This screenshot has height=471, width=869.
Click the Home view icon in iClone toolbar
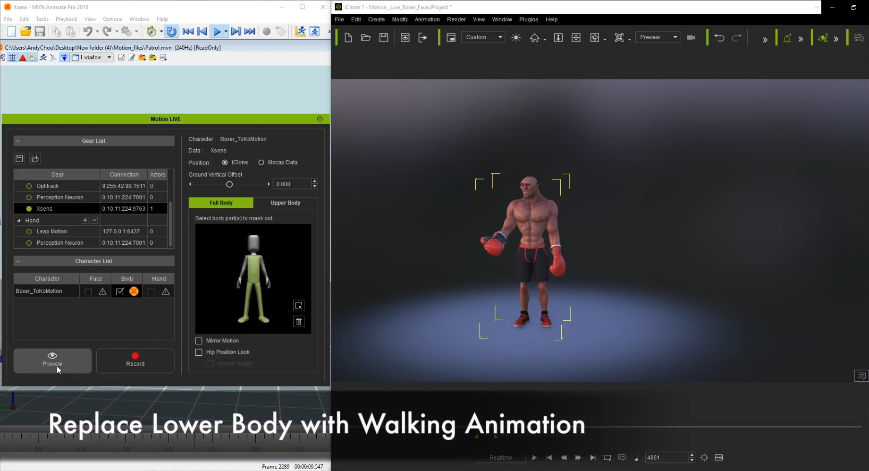(534, 38)
